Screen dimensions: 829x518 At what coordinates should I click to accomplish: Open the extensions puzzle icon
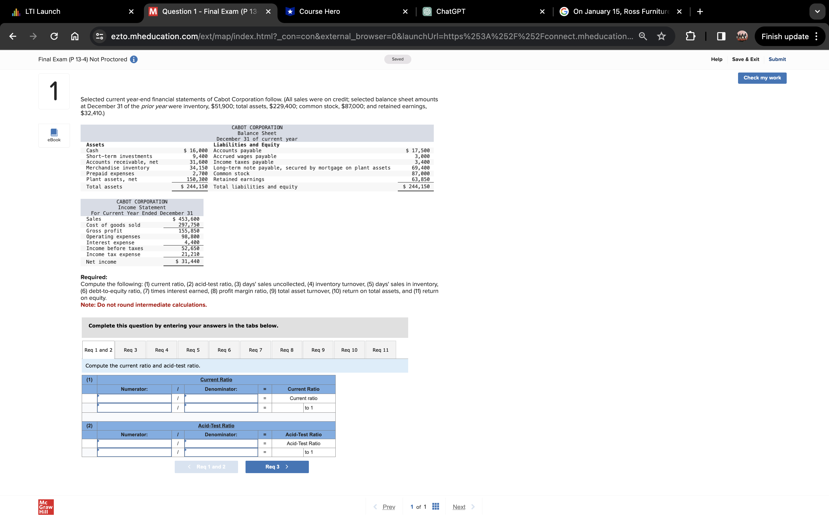[x=690, y=36]
